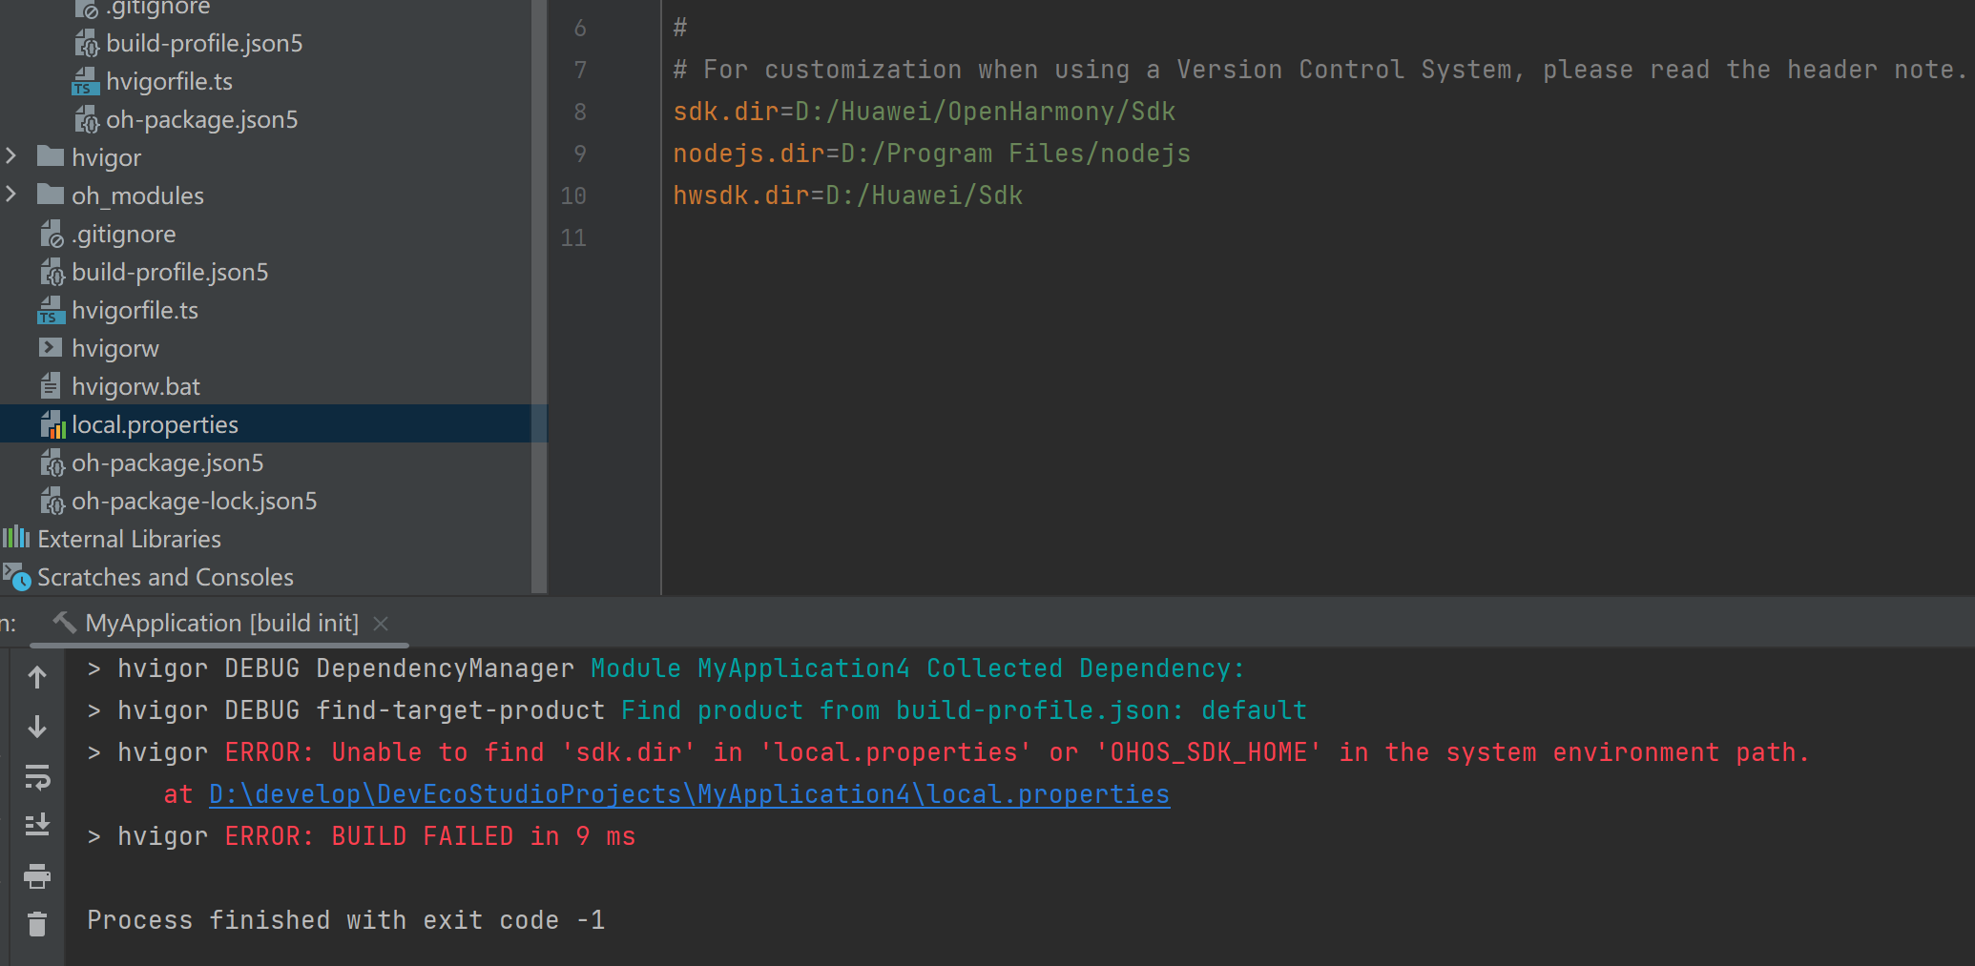Image resolution: width=1975 pixels, height=966 pixels.
Task: Clear all console output with trash icon
Action: pyautogui.click(x=36, y=922)
